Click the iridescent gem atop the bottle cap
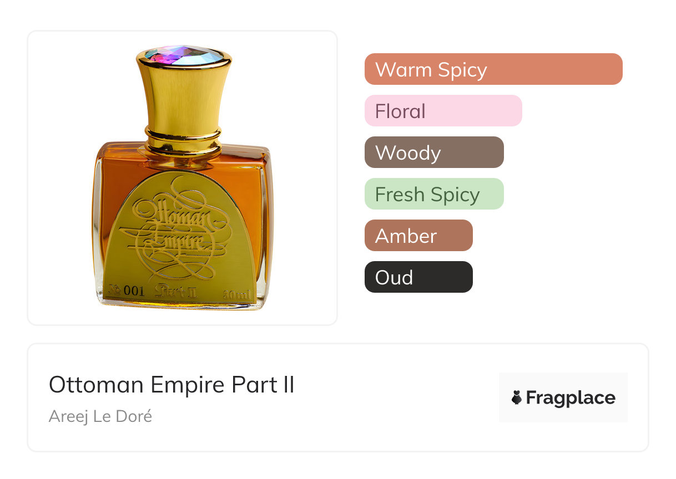Screen dimensions: 676x479 point(183,54)
